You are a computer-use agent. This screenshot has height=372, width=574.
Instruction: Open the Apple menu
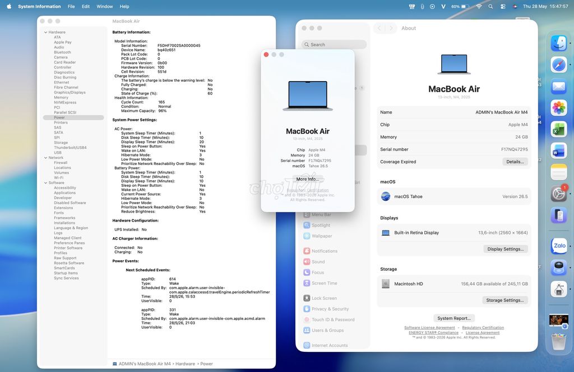coord(9,6)
